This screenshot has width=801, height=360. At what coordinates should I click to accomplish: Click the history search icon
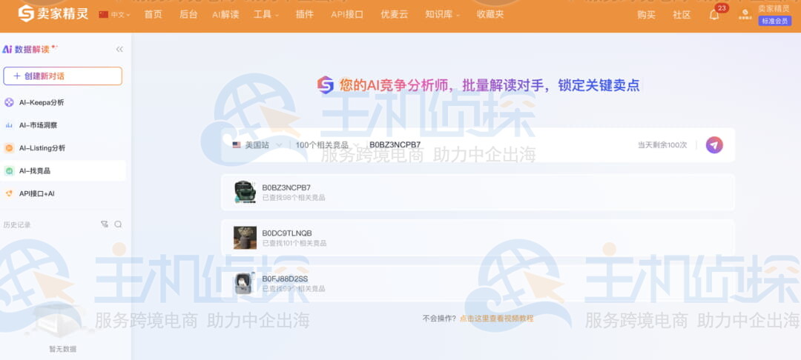(x=118, y=224)
